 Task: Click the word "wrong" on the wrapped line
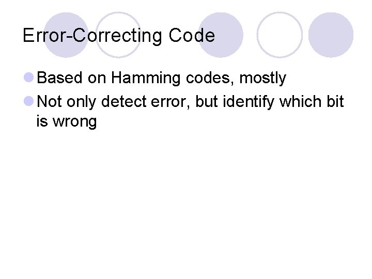click(74, 122)
